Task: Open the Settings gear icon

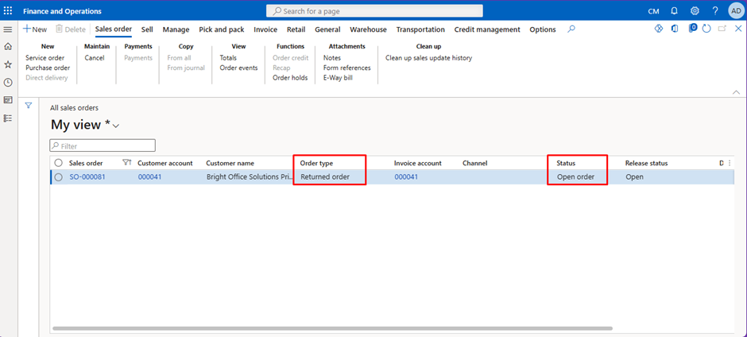Action: pos(695,11)
